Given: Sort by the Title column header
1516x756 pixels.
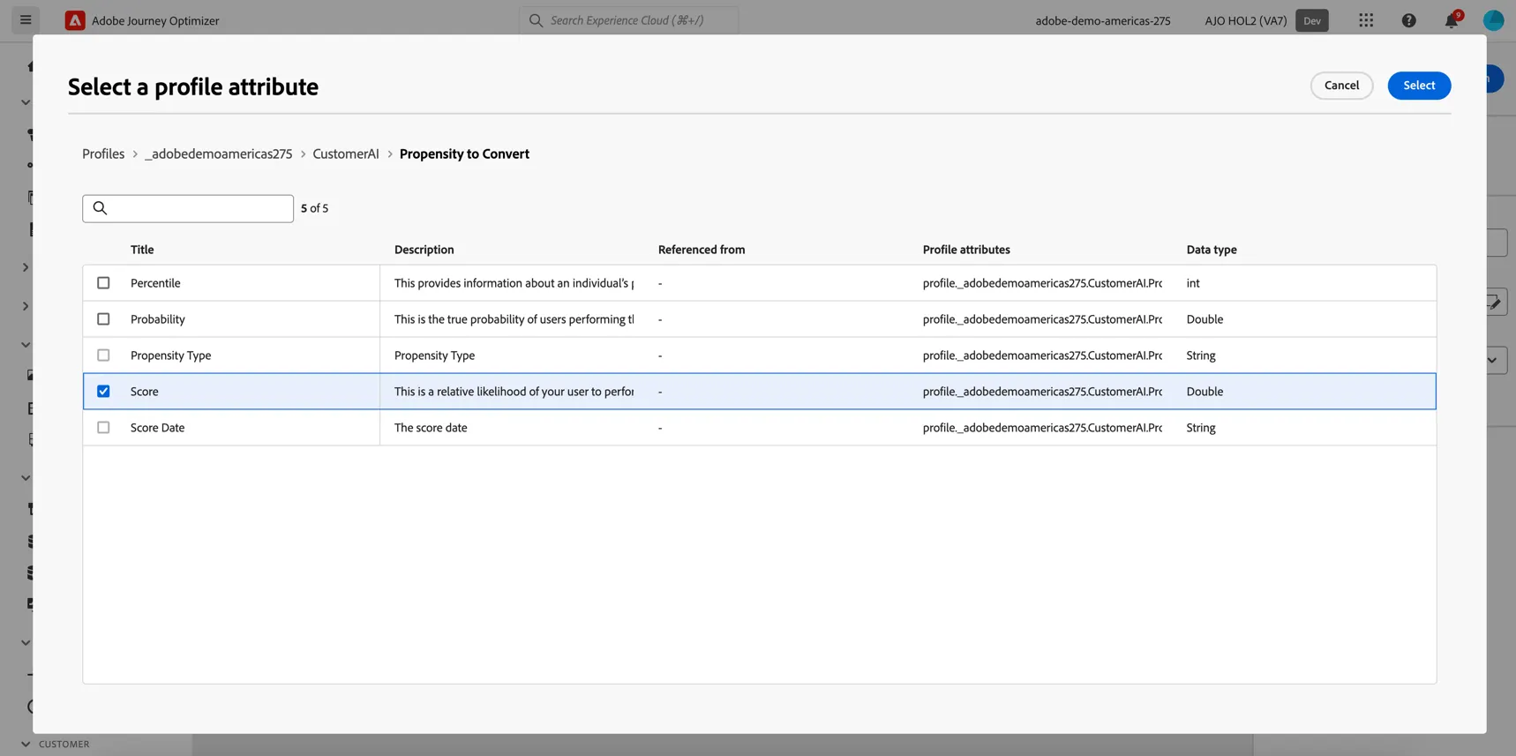Looking at the screenshot, I should (x=142, y=250).
